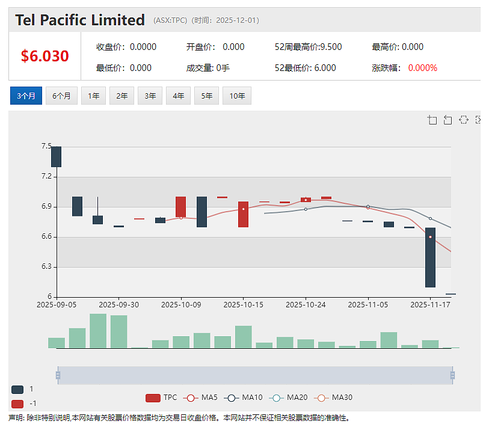Click the large dark candlestick at 2025-11-17
Image resolution: width=489 pixels, height=430 pixels.
click(431, 257)
